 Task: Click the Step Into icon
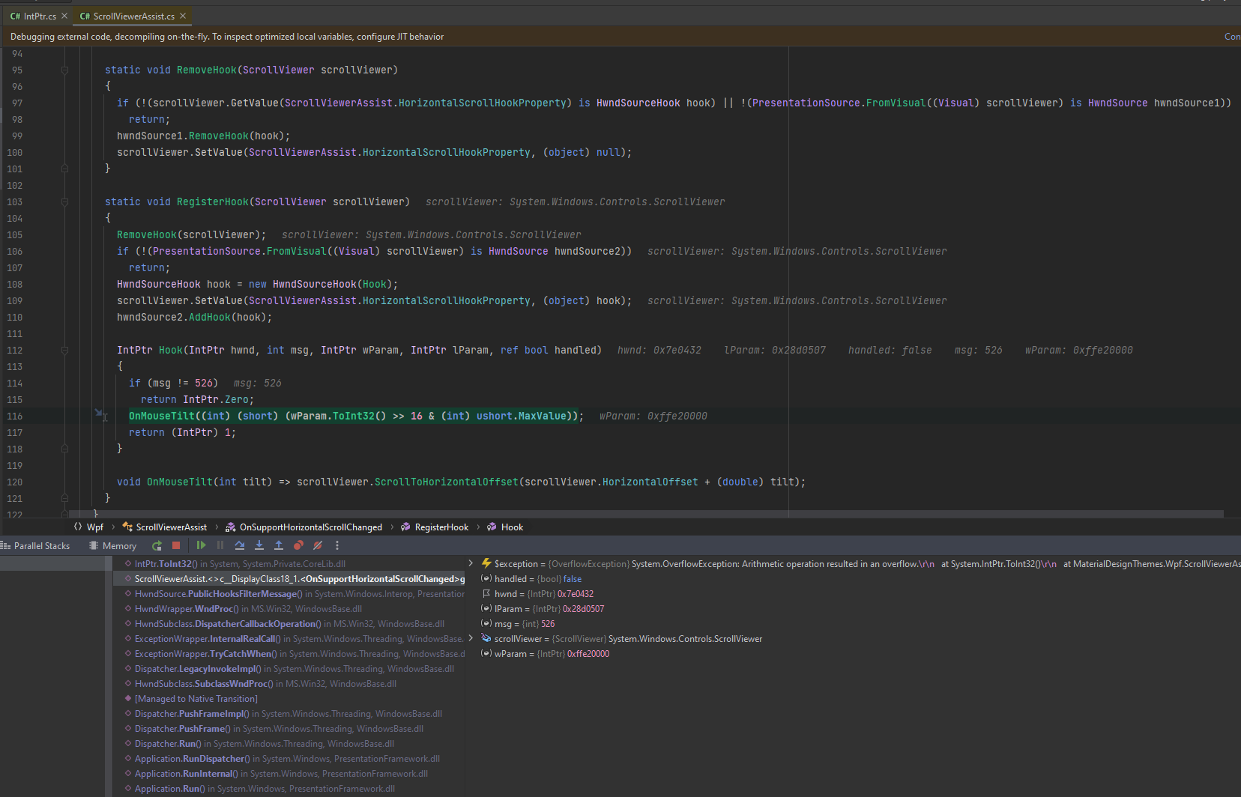[x=259, y=545]
